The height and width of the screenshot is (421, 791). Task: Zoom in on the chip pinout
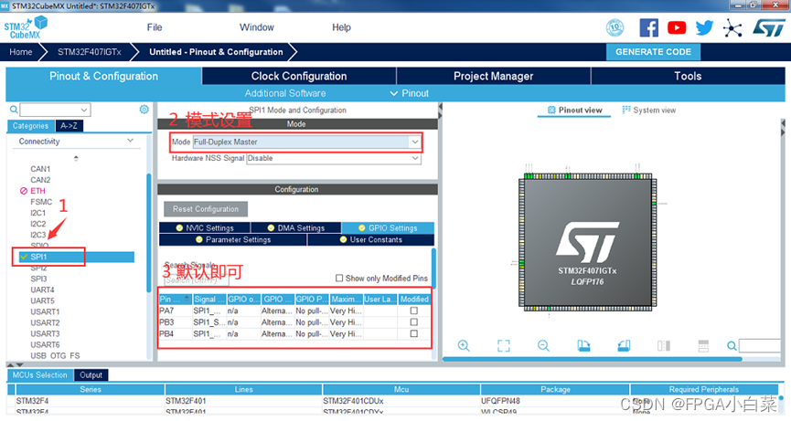pos(463,345)
